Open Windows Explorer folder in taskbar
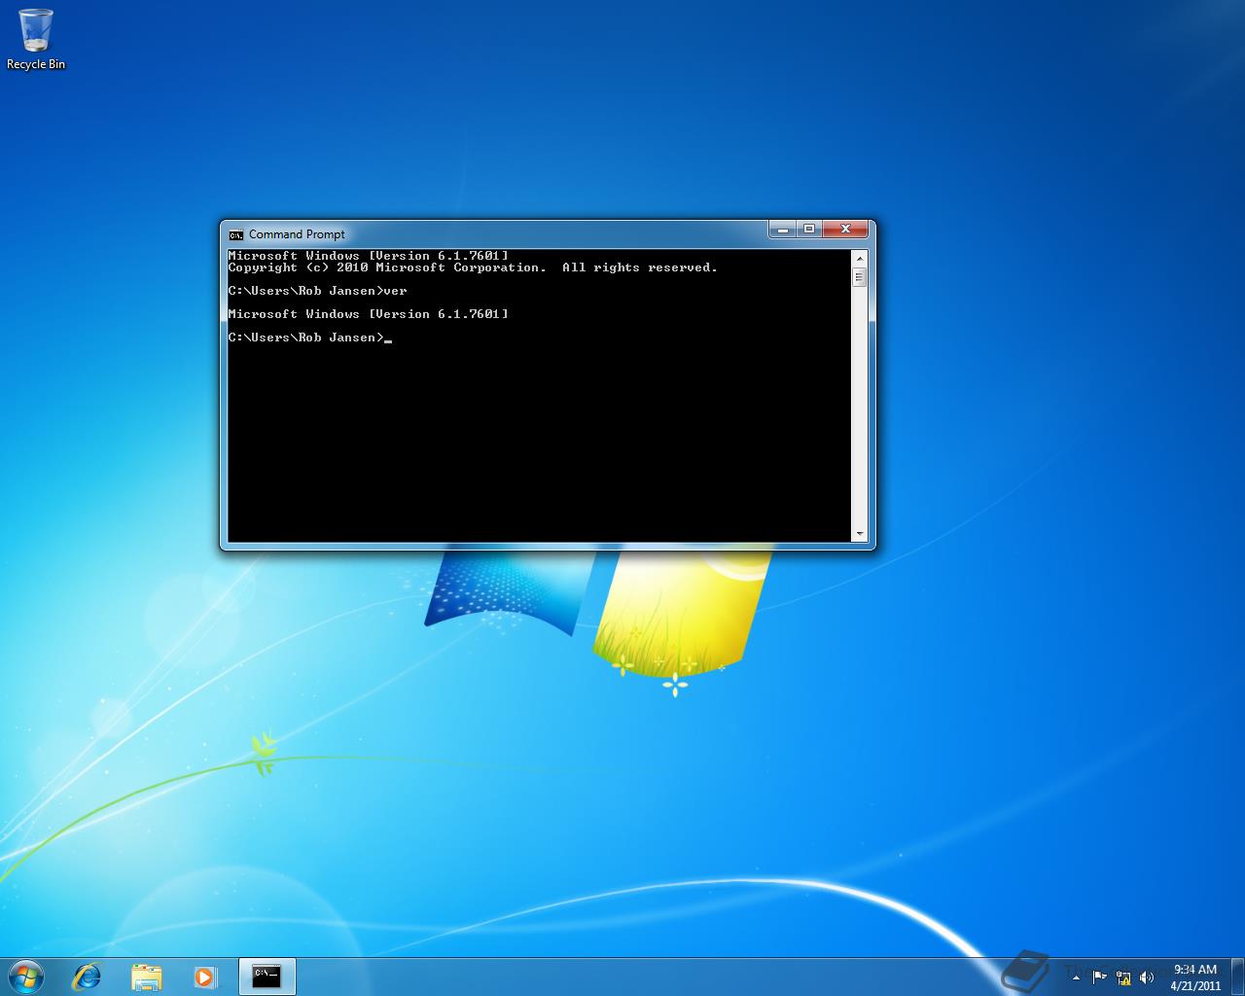This screenshot has height=996, width=1245. pyautogui.click(x=146, y=976)
